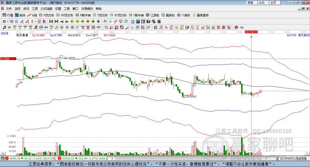Click the yin-yang tool icon
The image size is (310, 167).
[236, 27]
